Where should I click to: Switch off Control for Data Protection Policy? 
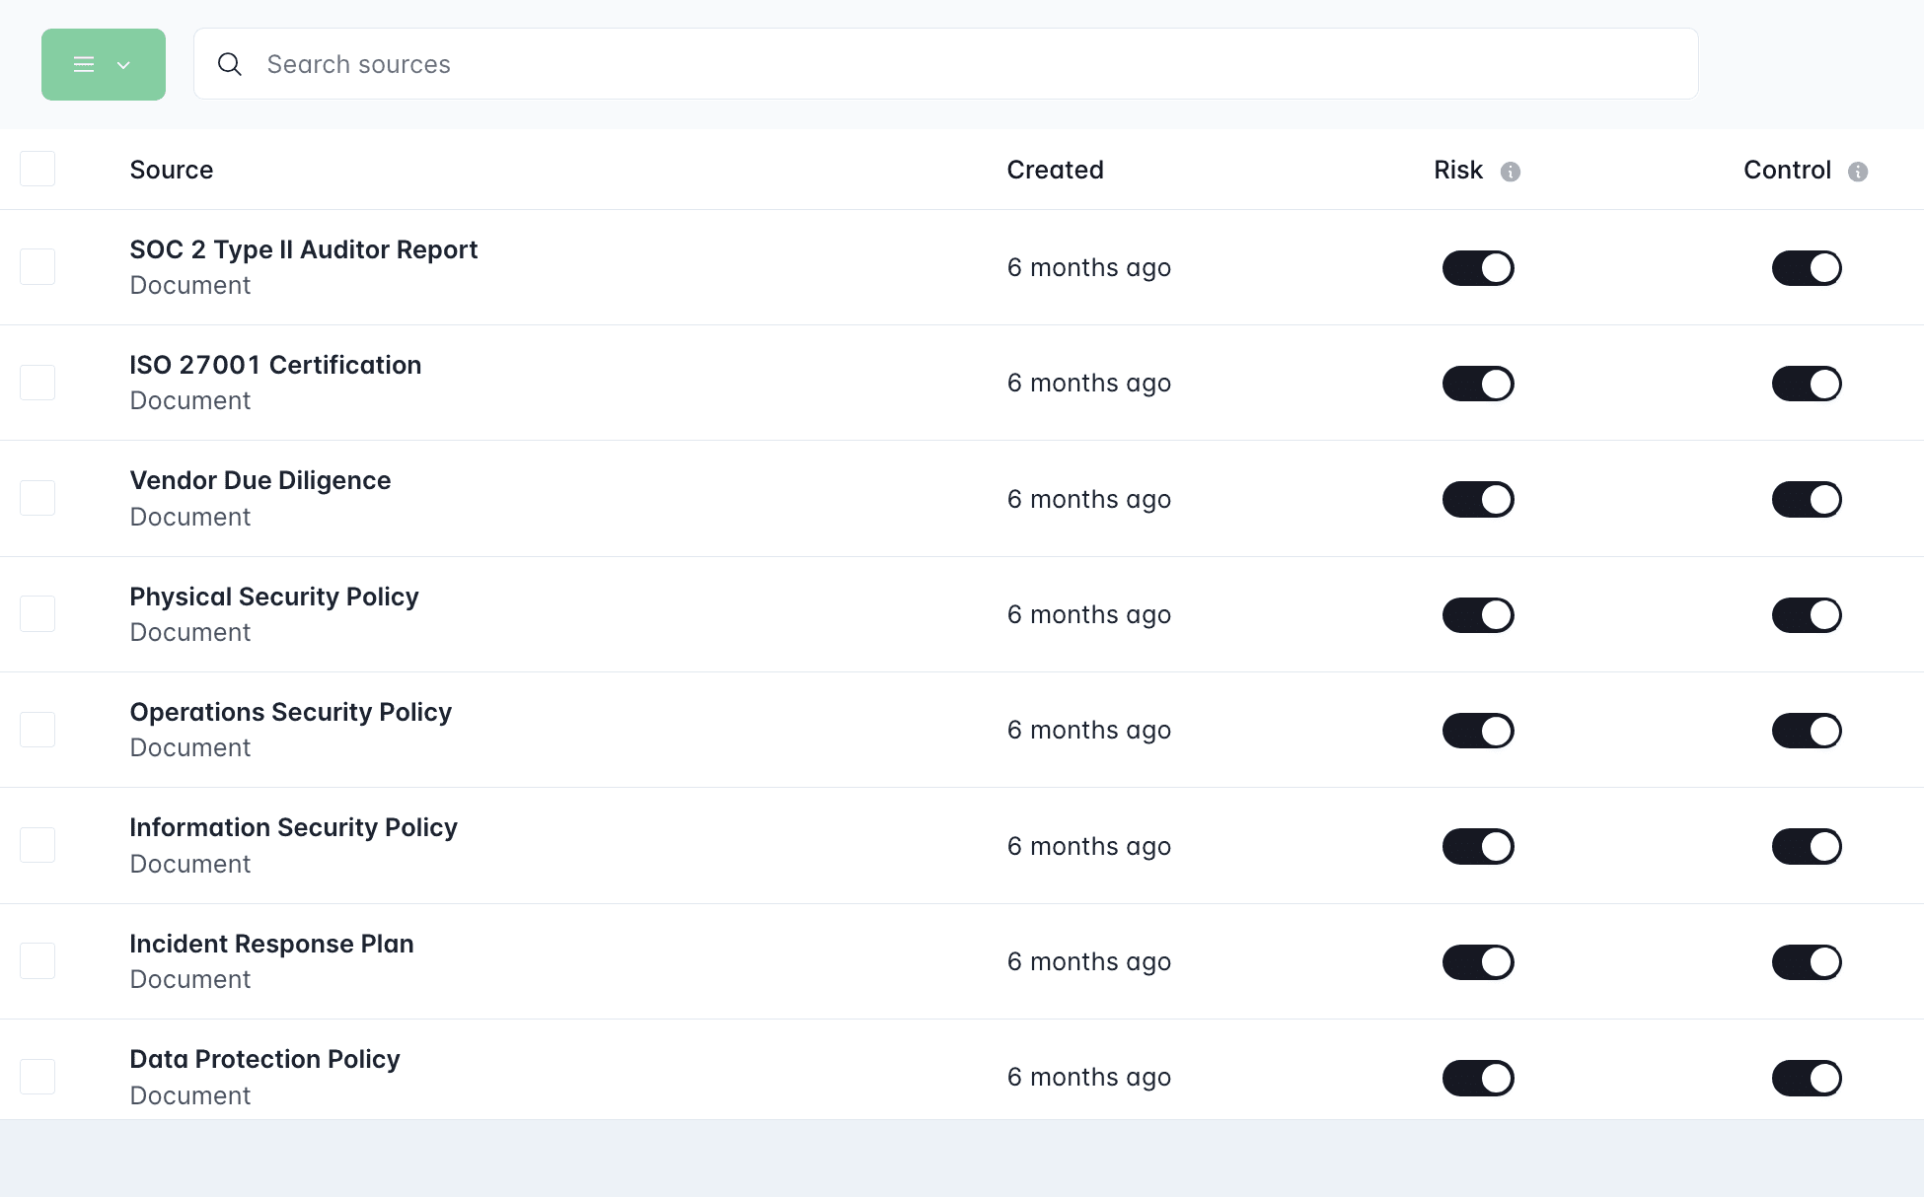(x=1806, y=1078)
